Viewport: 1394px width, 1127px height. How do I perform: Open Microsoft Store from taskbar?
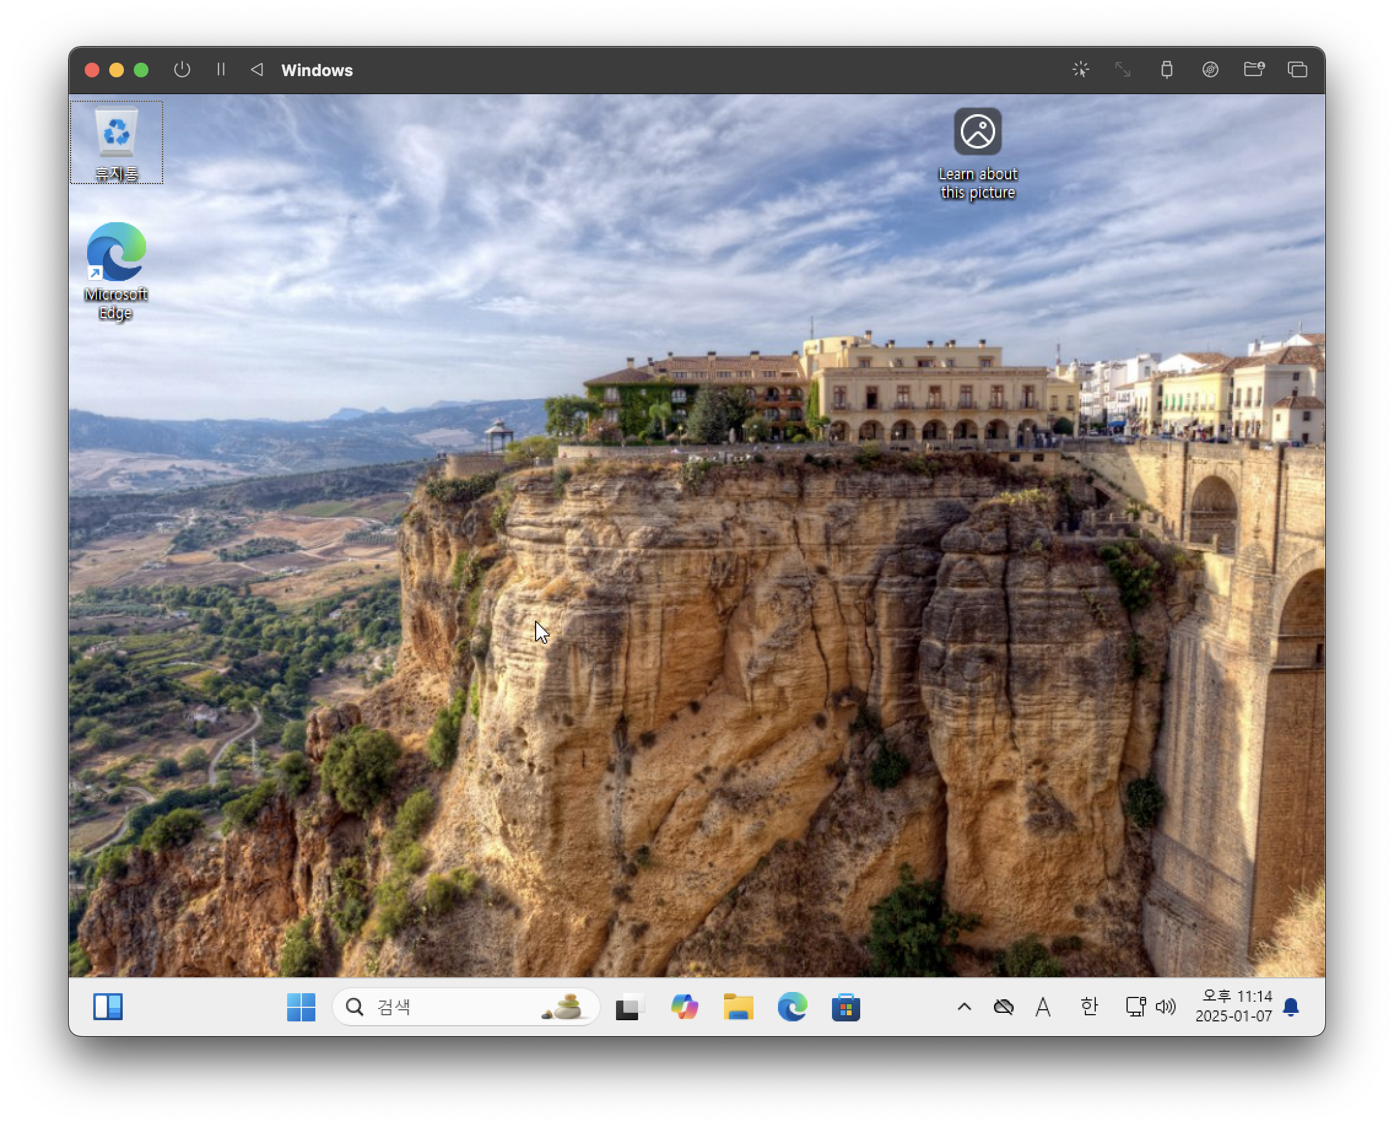click(845, 1007)
